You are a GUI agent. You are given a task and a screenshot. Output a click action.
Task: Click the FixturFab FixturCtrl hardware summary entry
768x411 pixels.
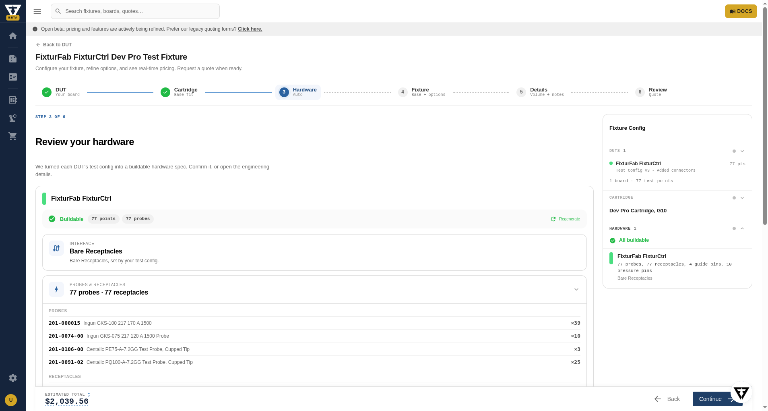[677, 267]
